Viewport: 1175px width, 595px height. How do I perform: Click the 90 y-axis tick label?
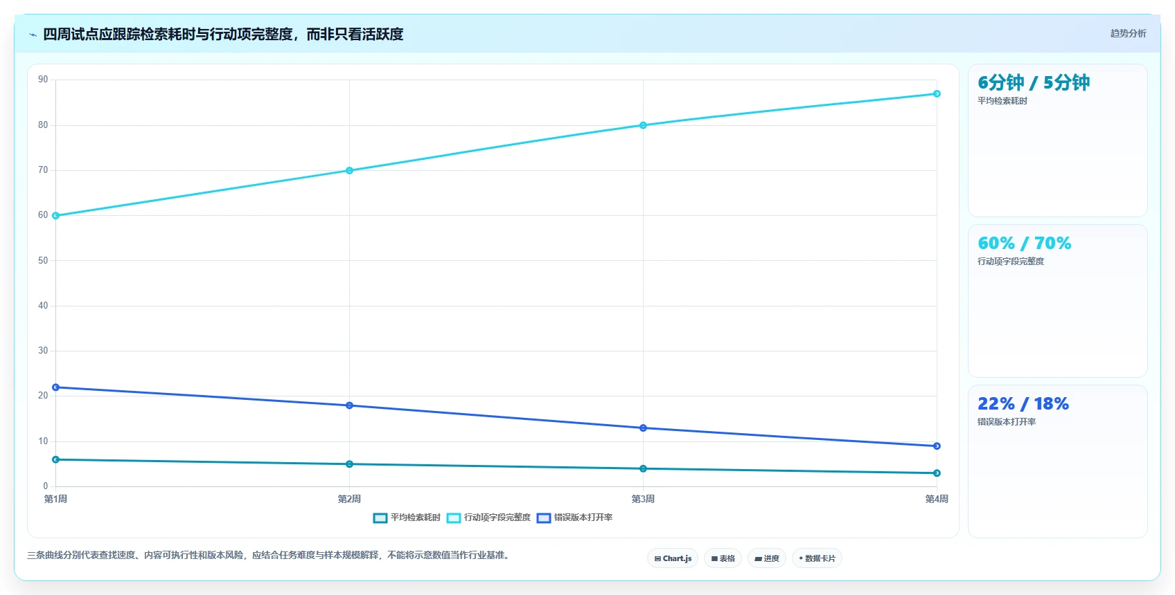point(43,80)
